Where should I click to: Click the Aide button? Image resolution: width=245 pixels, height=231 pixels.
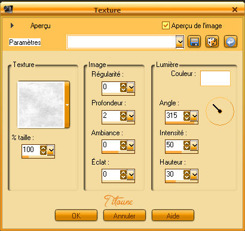pyautogui.click(x=173, y=215)
